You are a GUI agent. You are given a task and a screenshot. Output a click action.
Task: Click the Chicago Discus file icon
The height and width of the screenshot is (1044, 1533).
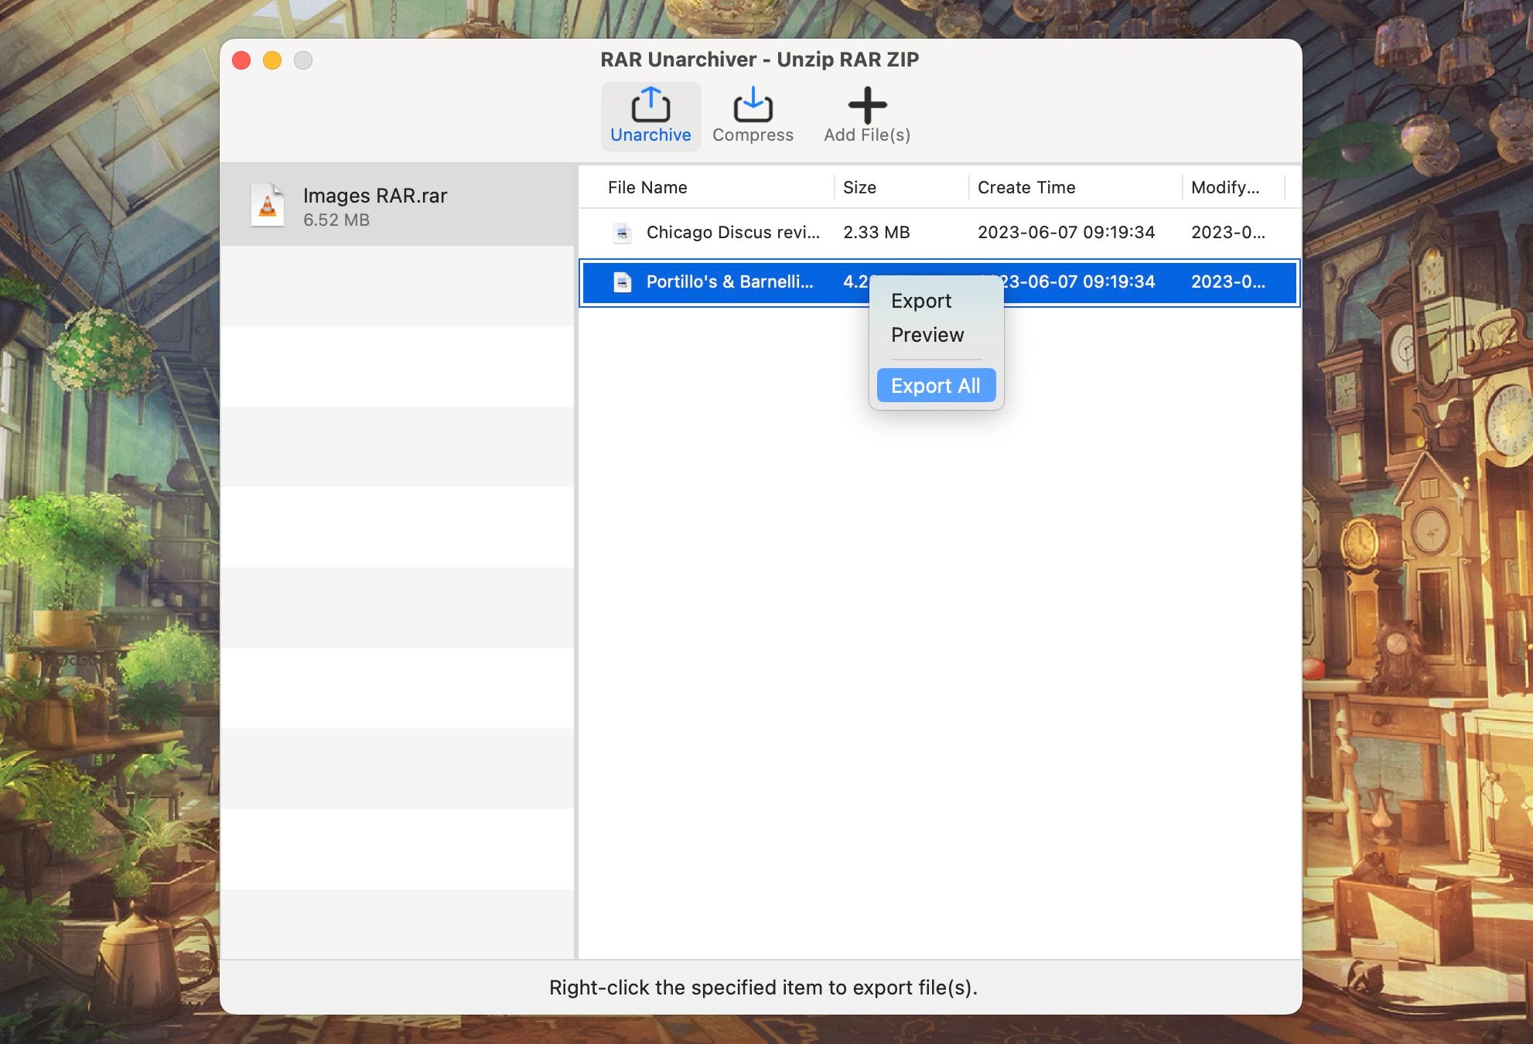tap(623, 233)
